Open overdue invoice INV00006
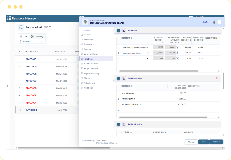 [31, 88]
